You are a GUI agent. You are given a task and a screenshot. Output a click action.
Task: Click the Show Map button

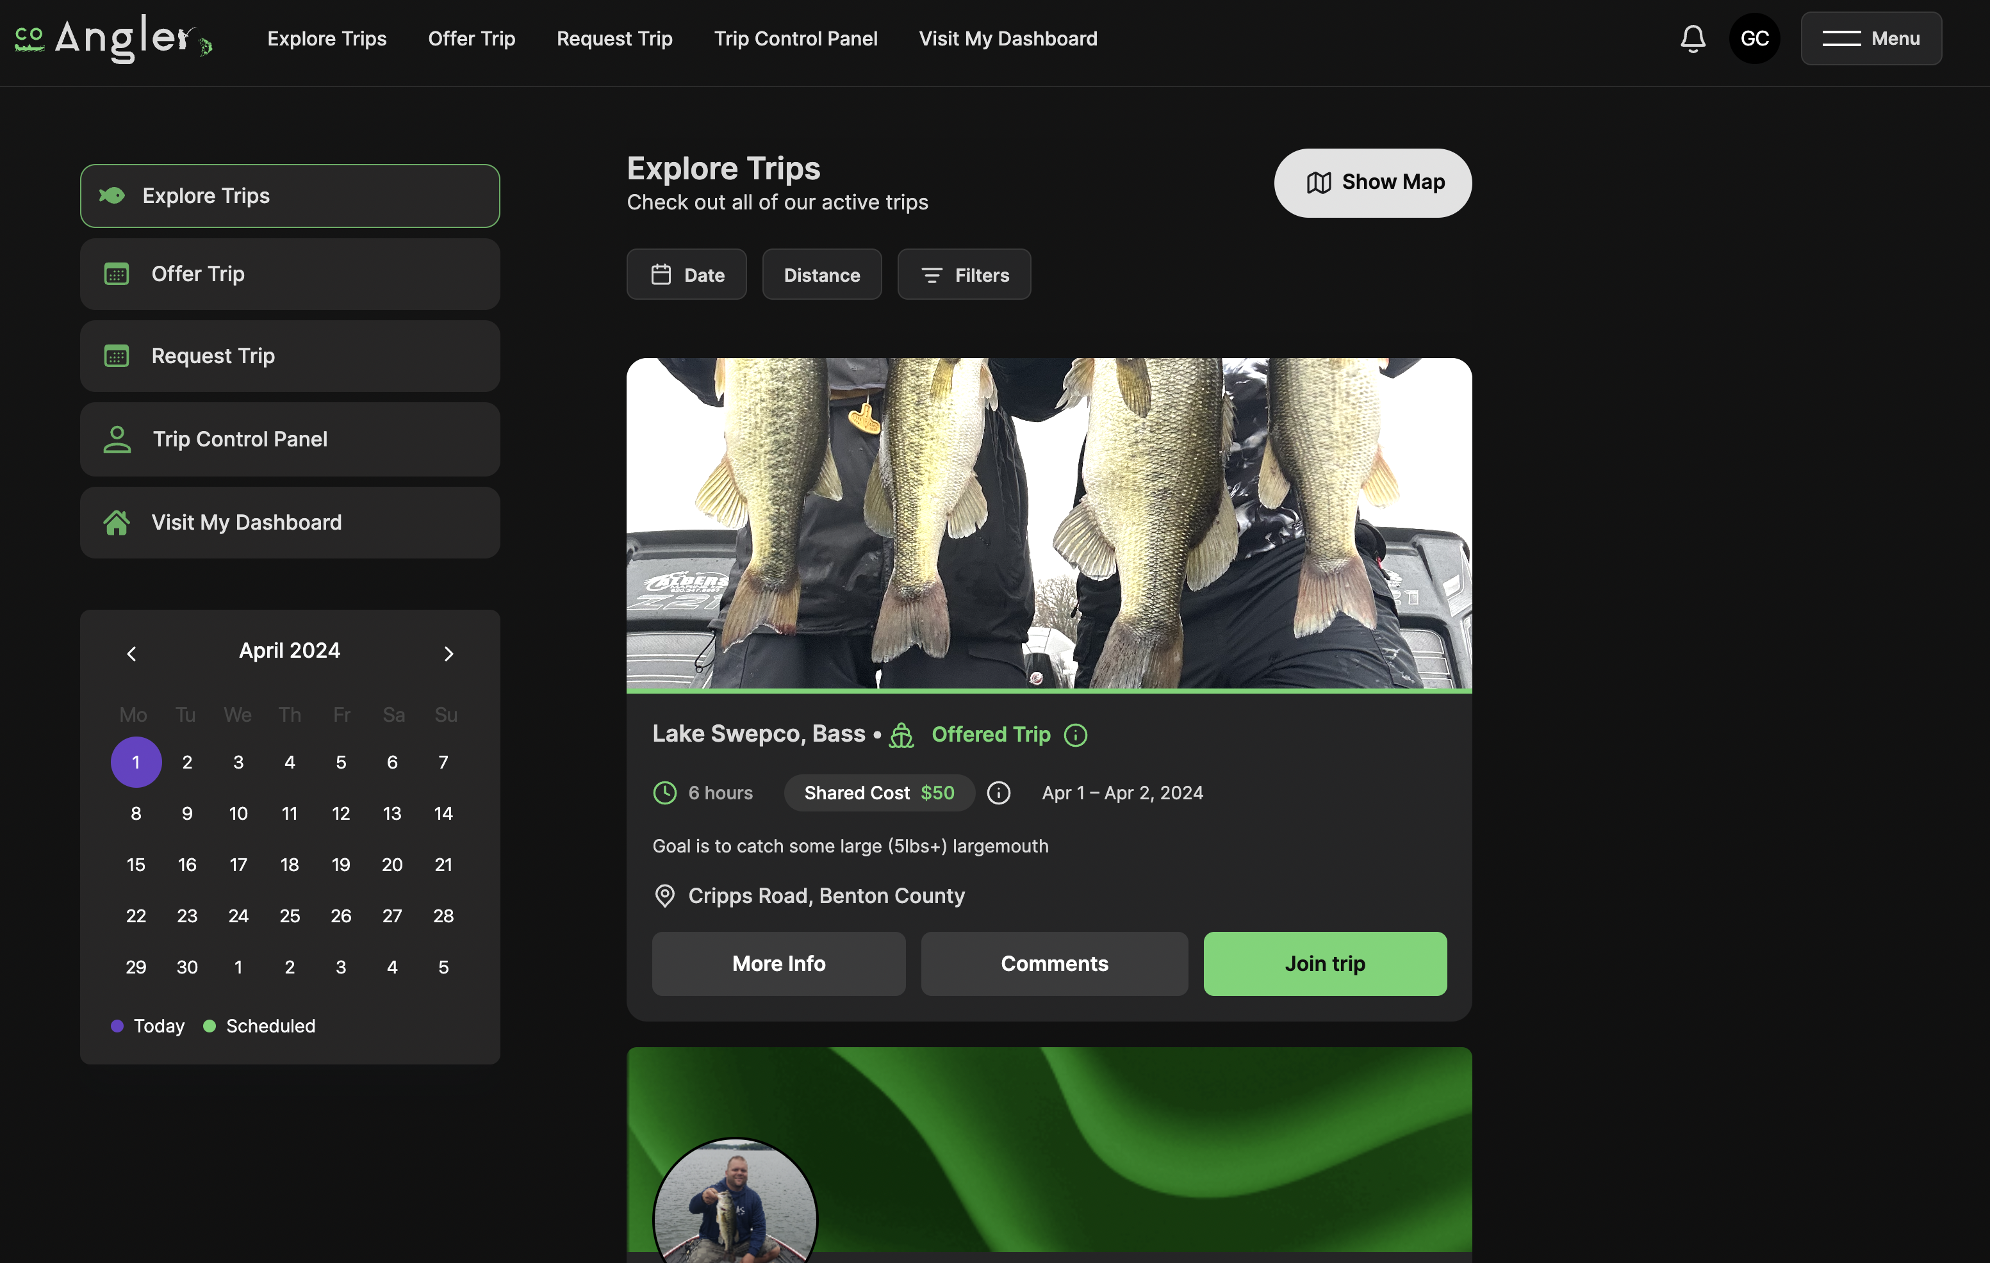point(1372,183)
